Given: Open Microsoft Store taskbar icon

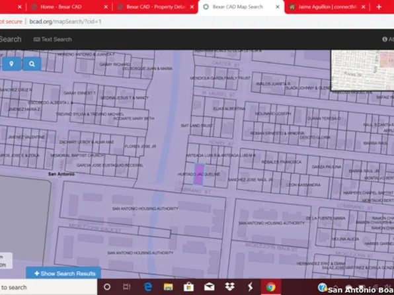Looking at the screenshot, I should coord(188,286).
